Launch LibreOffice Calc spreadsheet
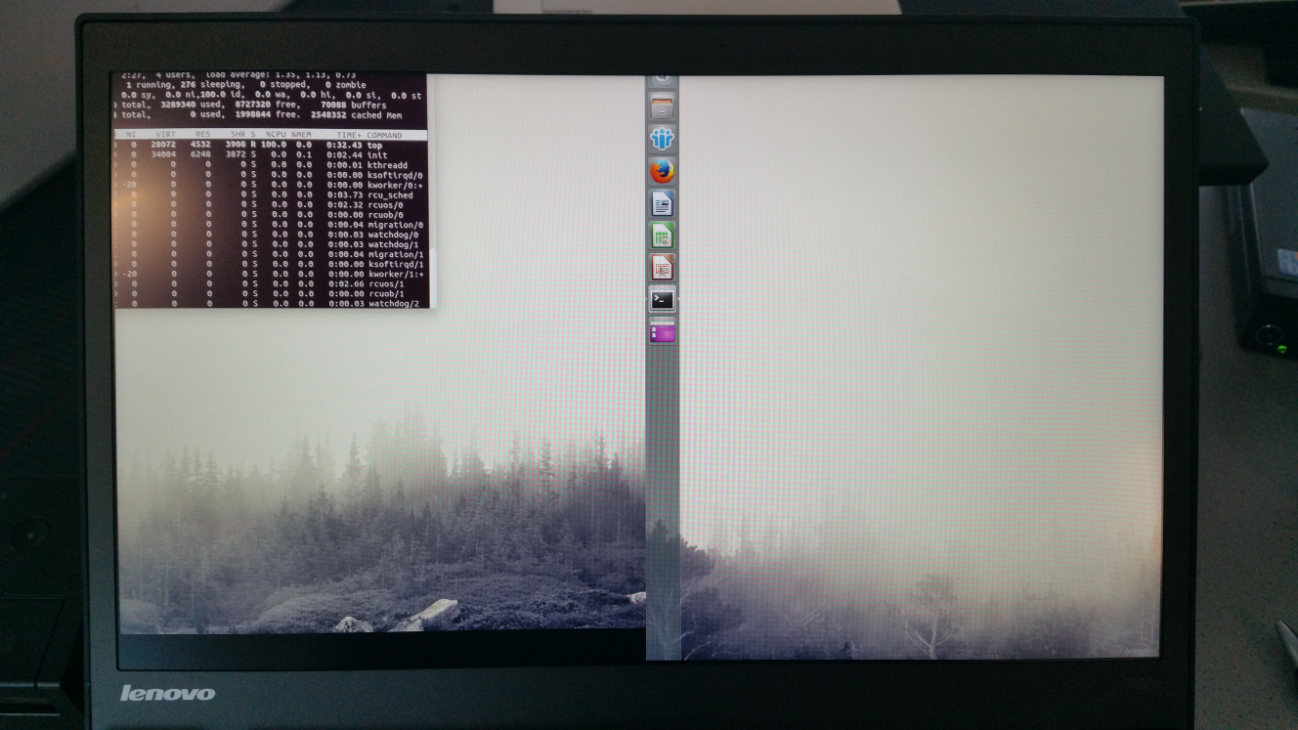1298x730 pixels. point(663,236)
